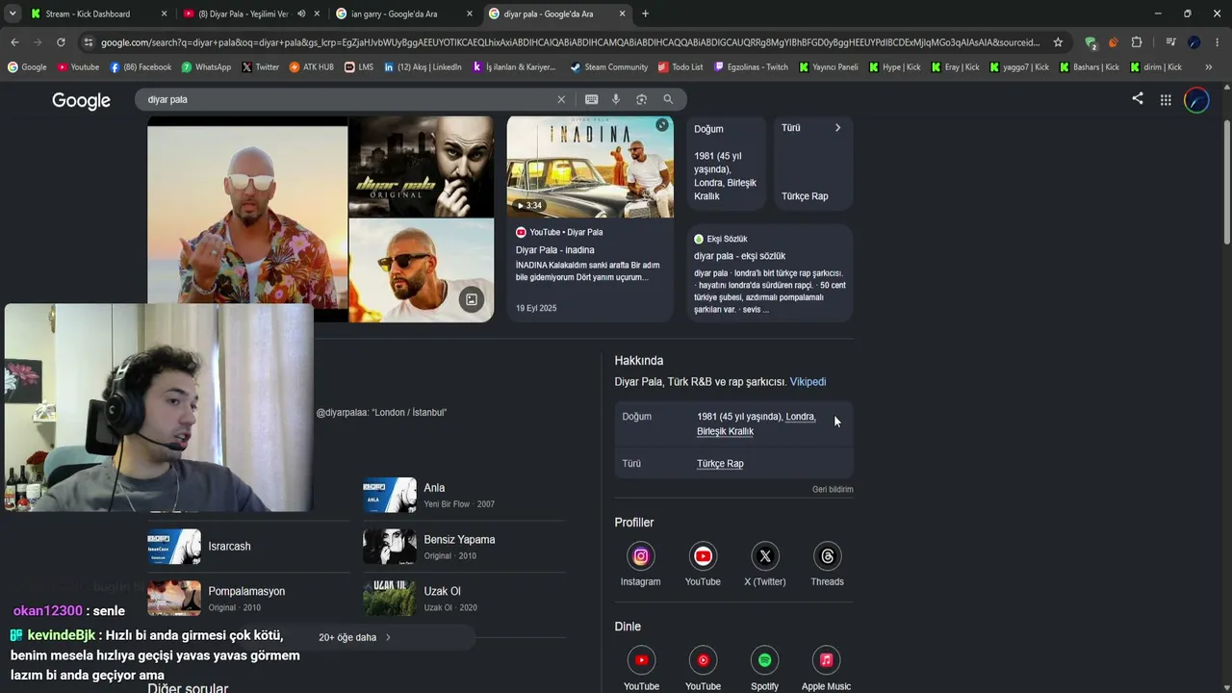
Task: Open the Youtube bookmark
Action: click(x=78, y=67)
